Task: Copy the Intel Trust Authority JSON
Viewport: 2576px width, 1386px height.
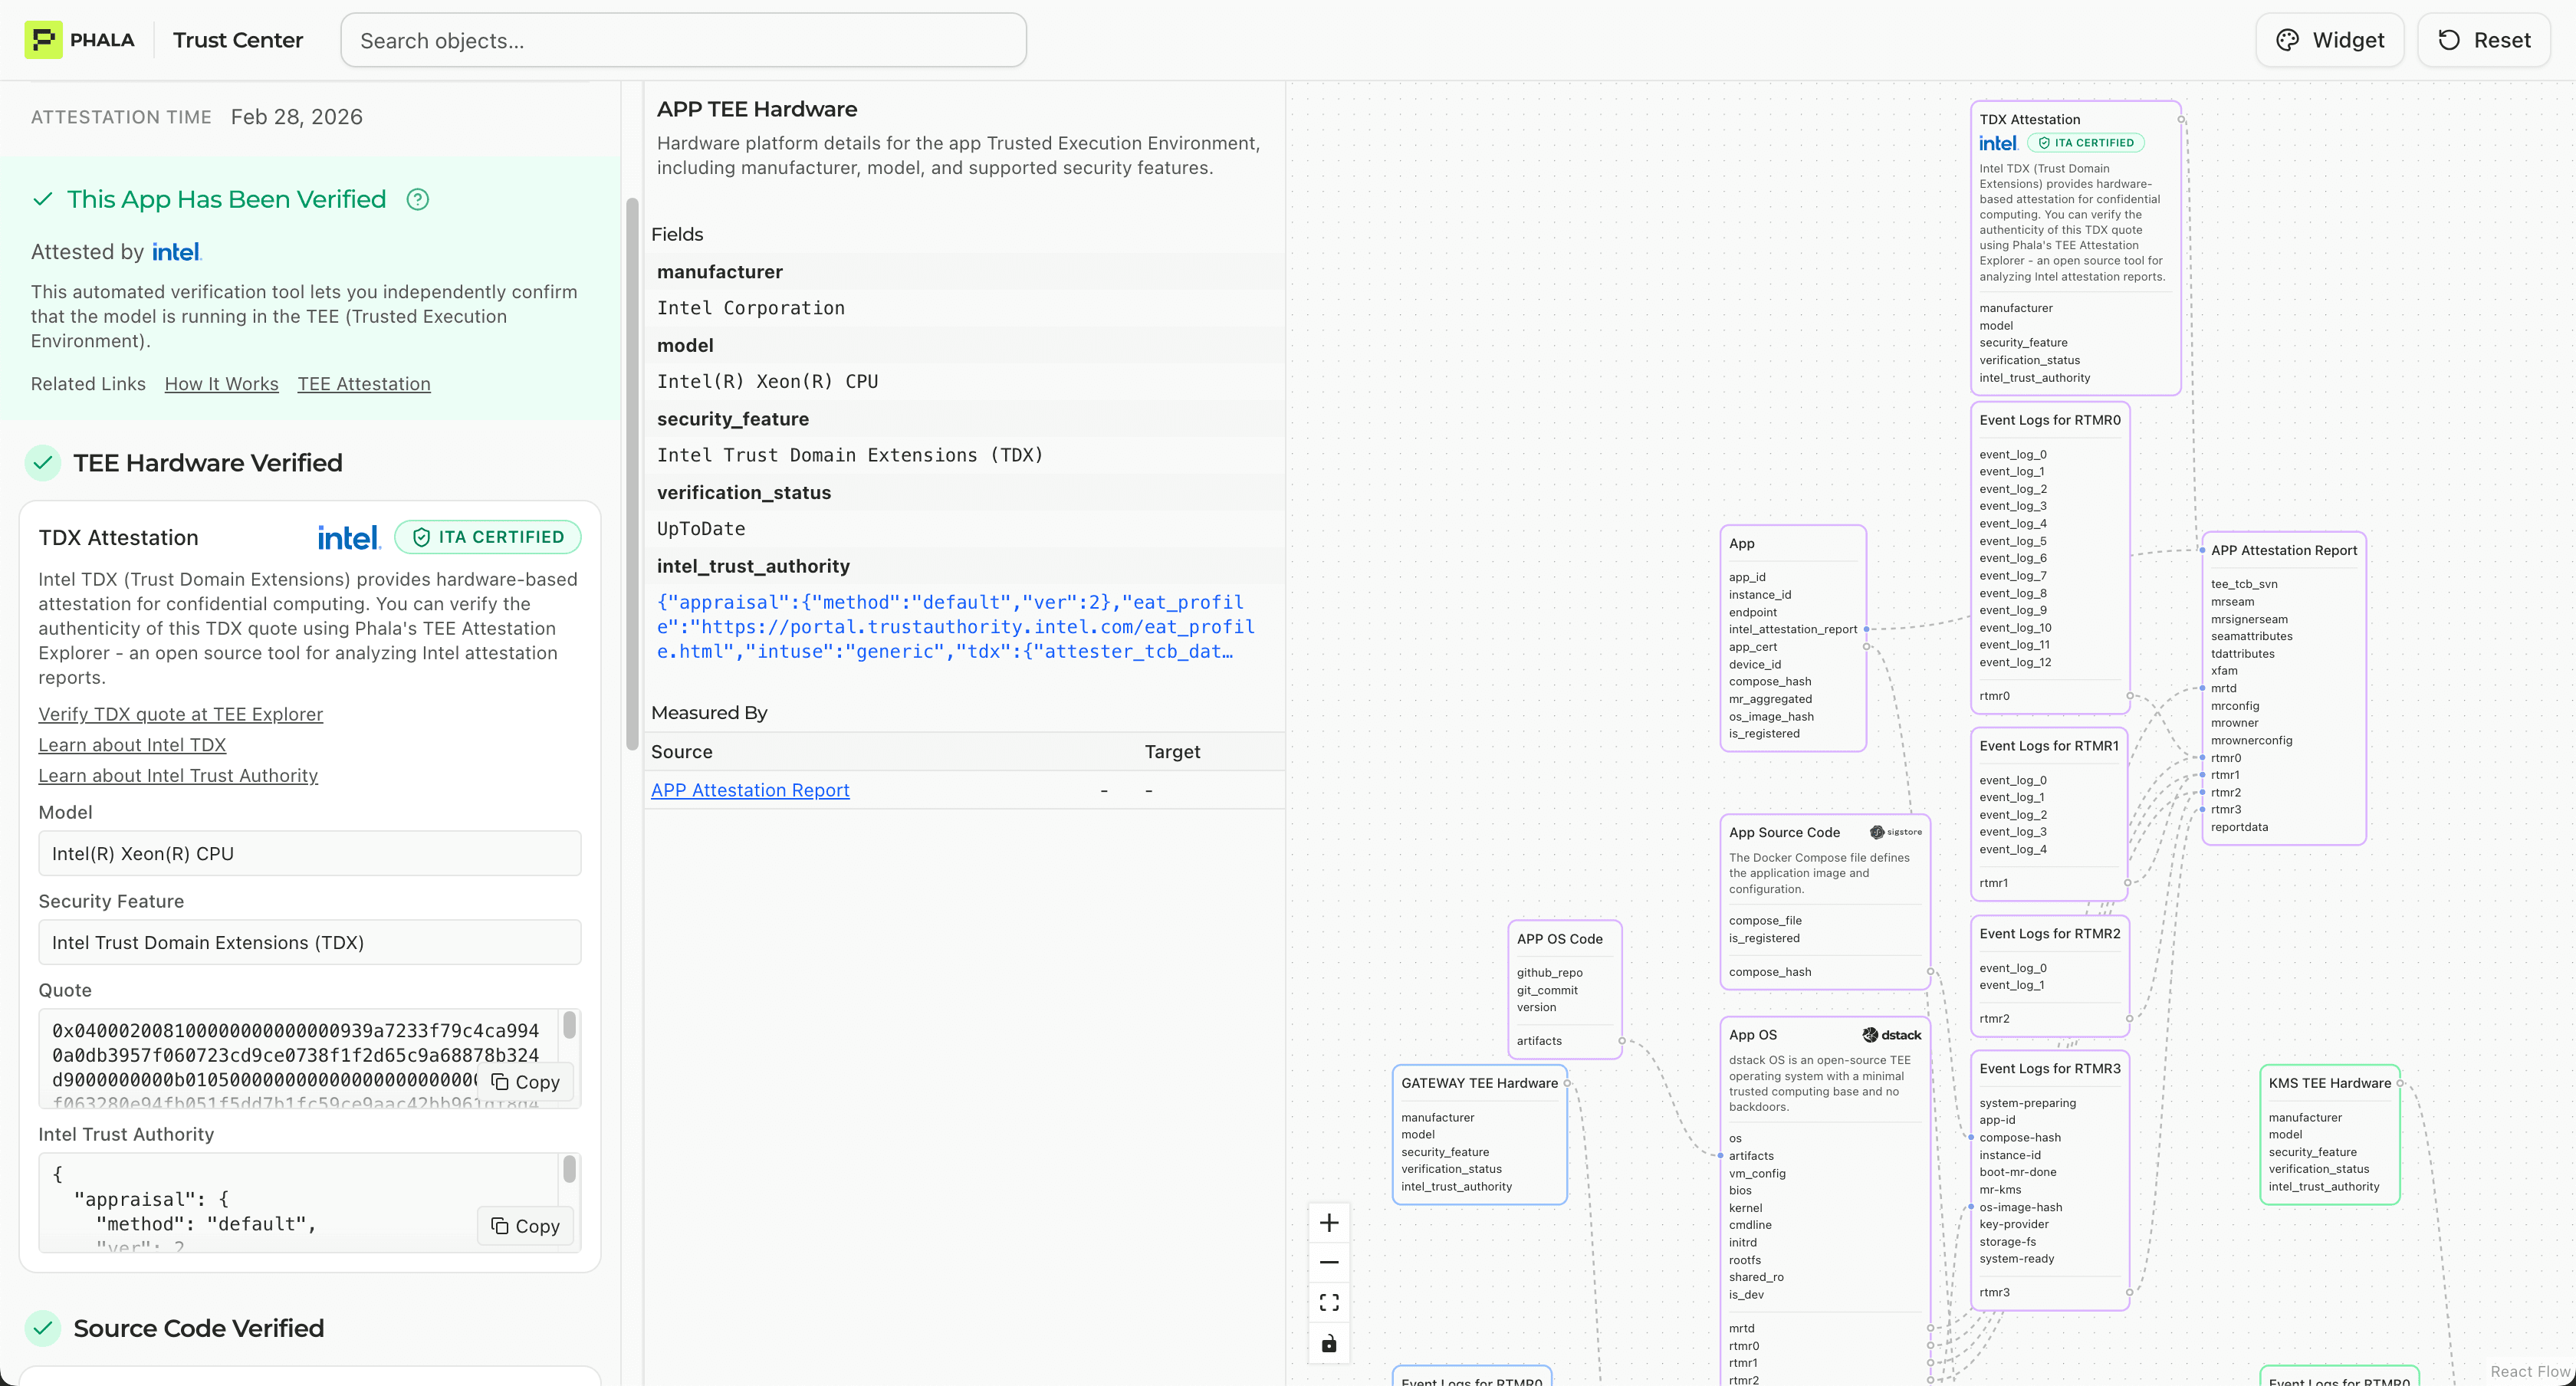Action: point(525,1226)
